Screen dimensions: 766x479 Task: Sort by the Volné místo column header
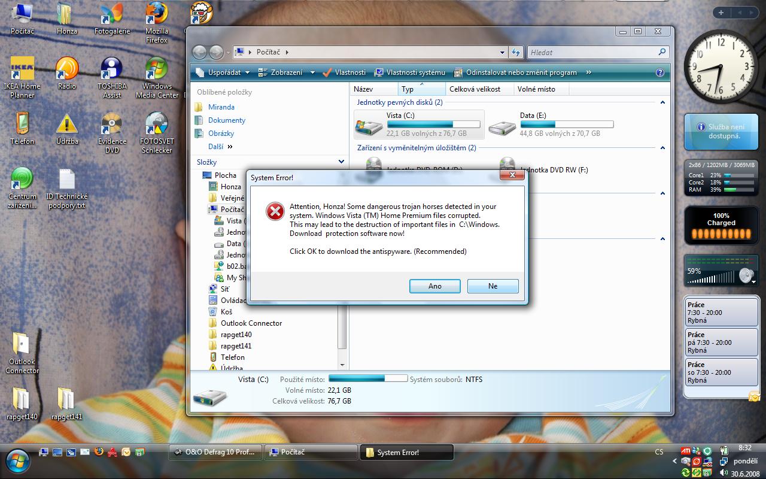541,89
